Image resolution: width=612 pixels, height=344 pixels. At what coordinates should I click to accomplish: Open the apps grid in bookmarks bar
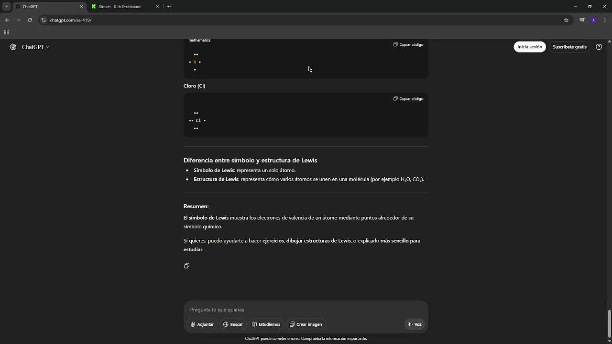point(6,32)
